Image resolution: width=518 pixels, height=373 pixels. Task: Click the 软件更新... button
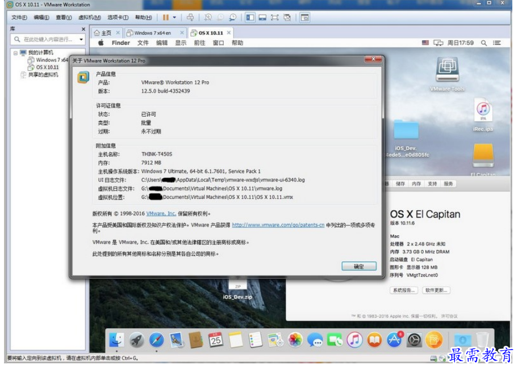coord(436,290)
